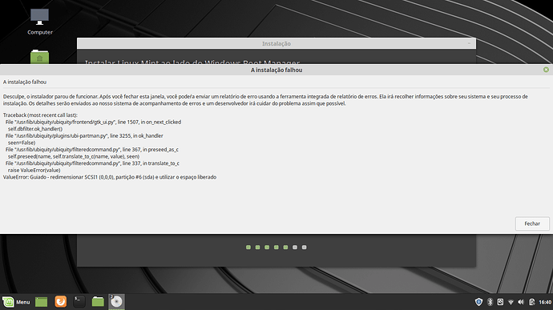Minimize the Instalação window
This screenshot has height=310, width=553.
(x=469, y=43)
